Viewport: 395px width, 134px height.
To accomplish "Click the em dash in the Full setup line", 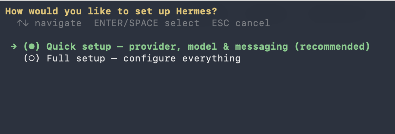I will coord(114,59).
